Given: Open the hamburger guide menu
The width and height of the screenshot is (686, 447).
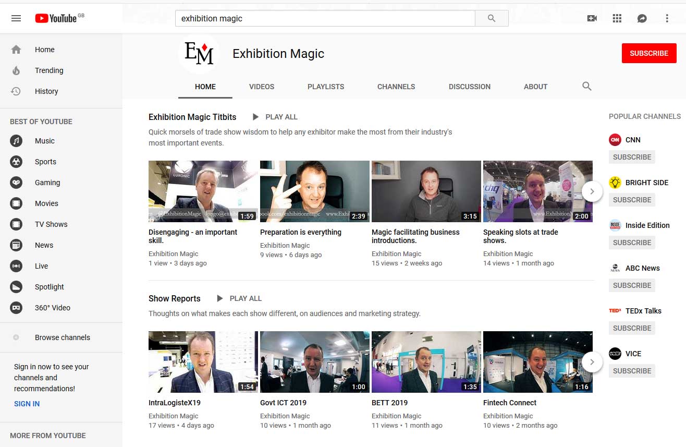Looking at the screenshot, I should point(16,18).
